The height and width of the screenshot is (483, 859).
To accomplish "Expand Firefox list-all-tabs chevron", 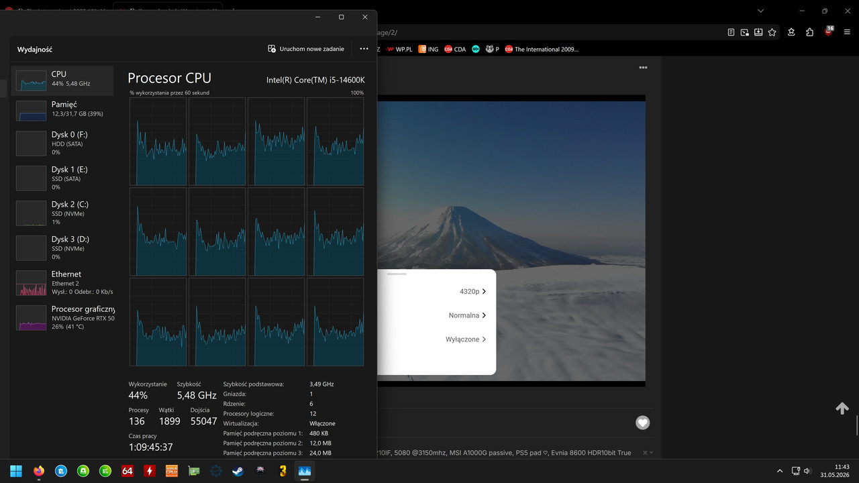I will point(760,11).
